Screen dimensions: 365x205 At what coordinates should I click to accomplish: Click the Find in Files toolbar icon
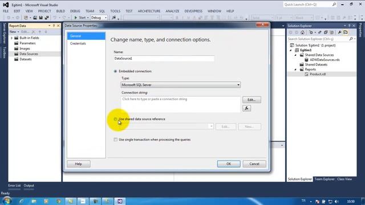[113, 18]
